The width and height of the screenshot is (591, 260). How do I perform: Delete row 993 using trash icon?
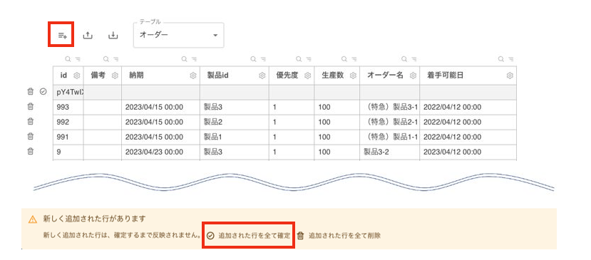point(31,107)
